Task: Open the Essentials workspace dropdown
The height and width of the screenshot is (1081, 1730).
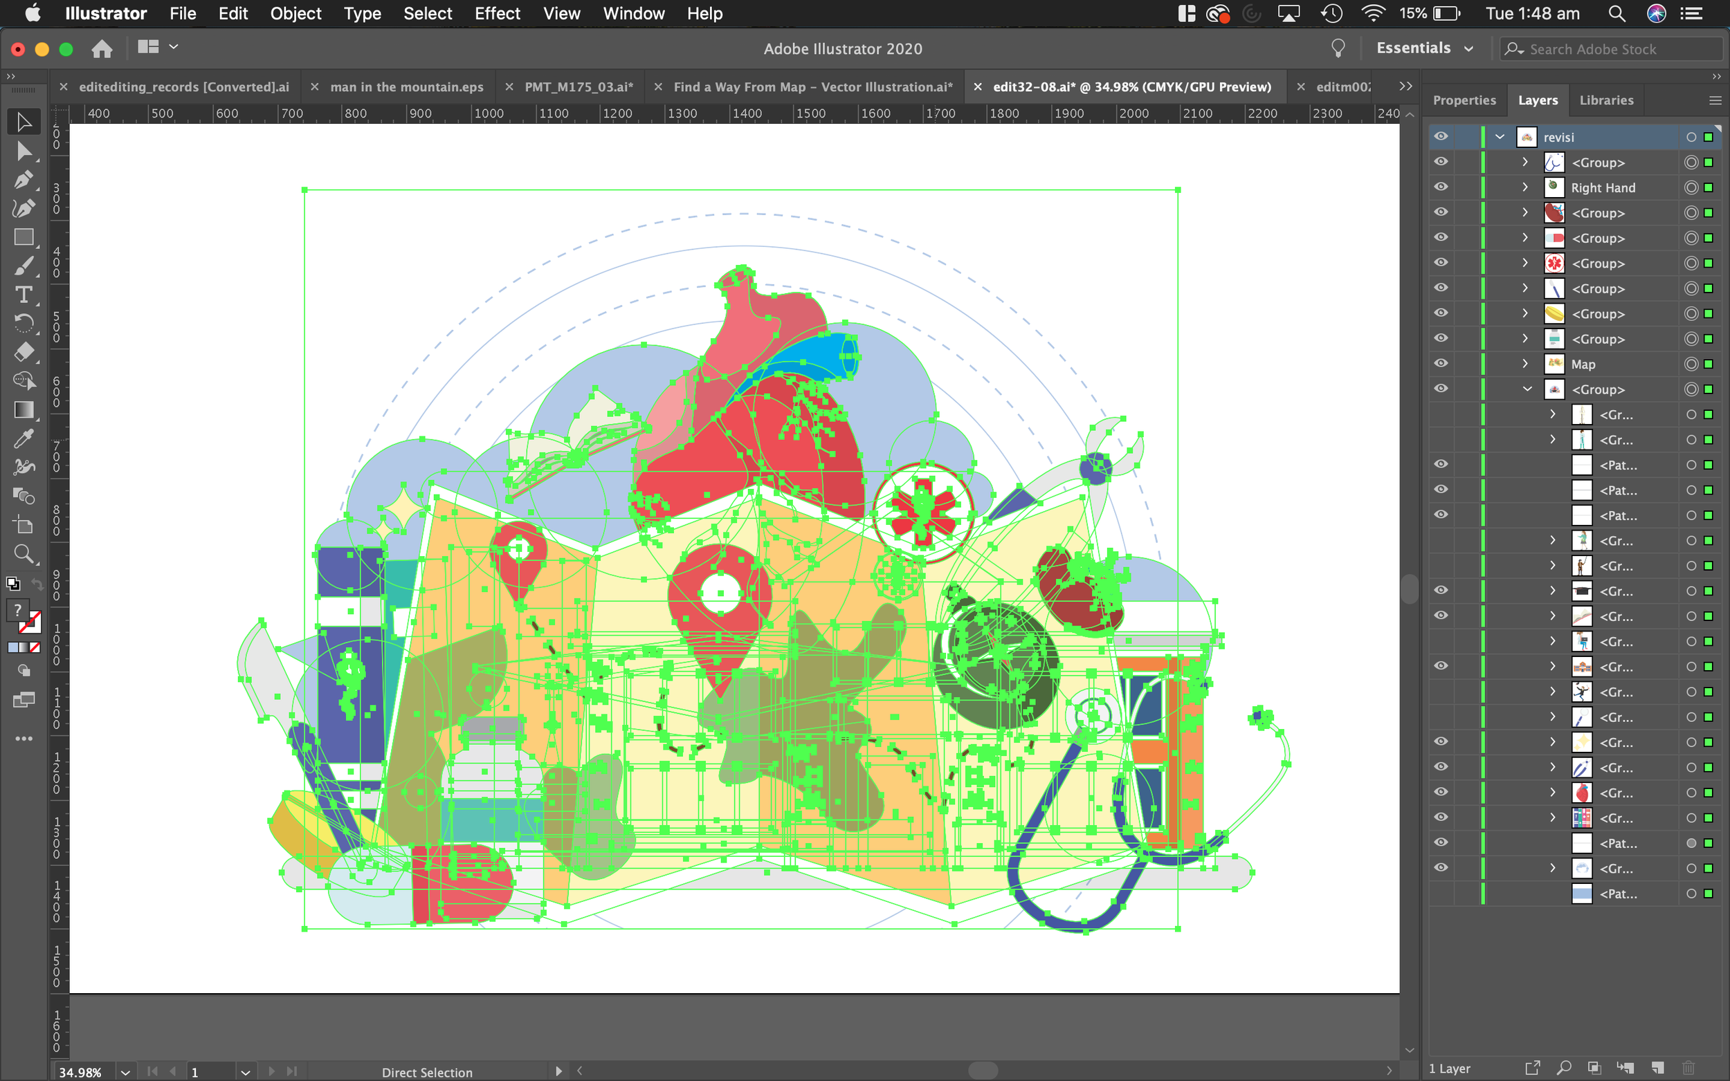Action: pyautogui.click(x=1424, y=48)
